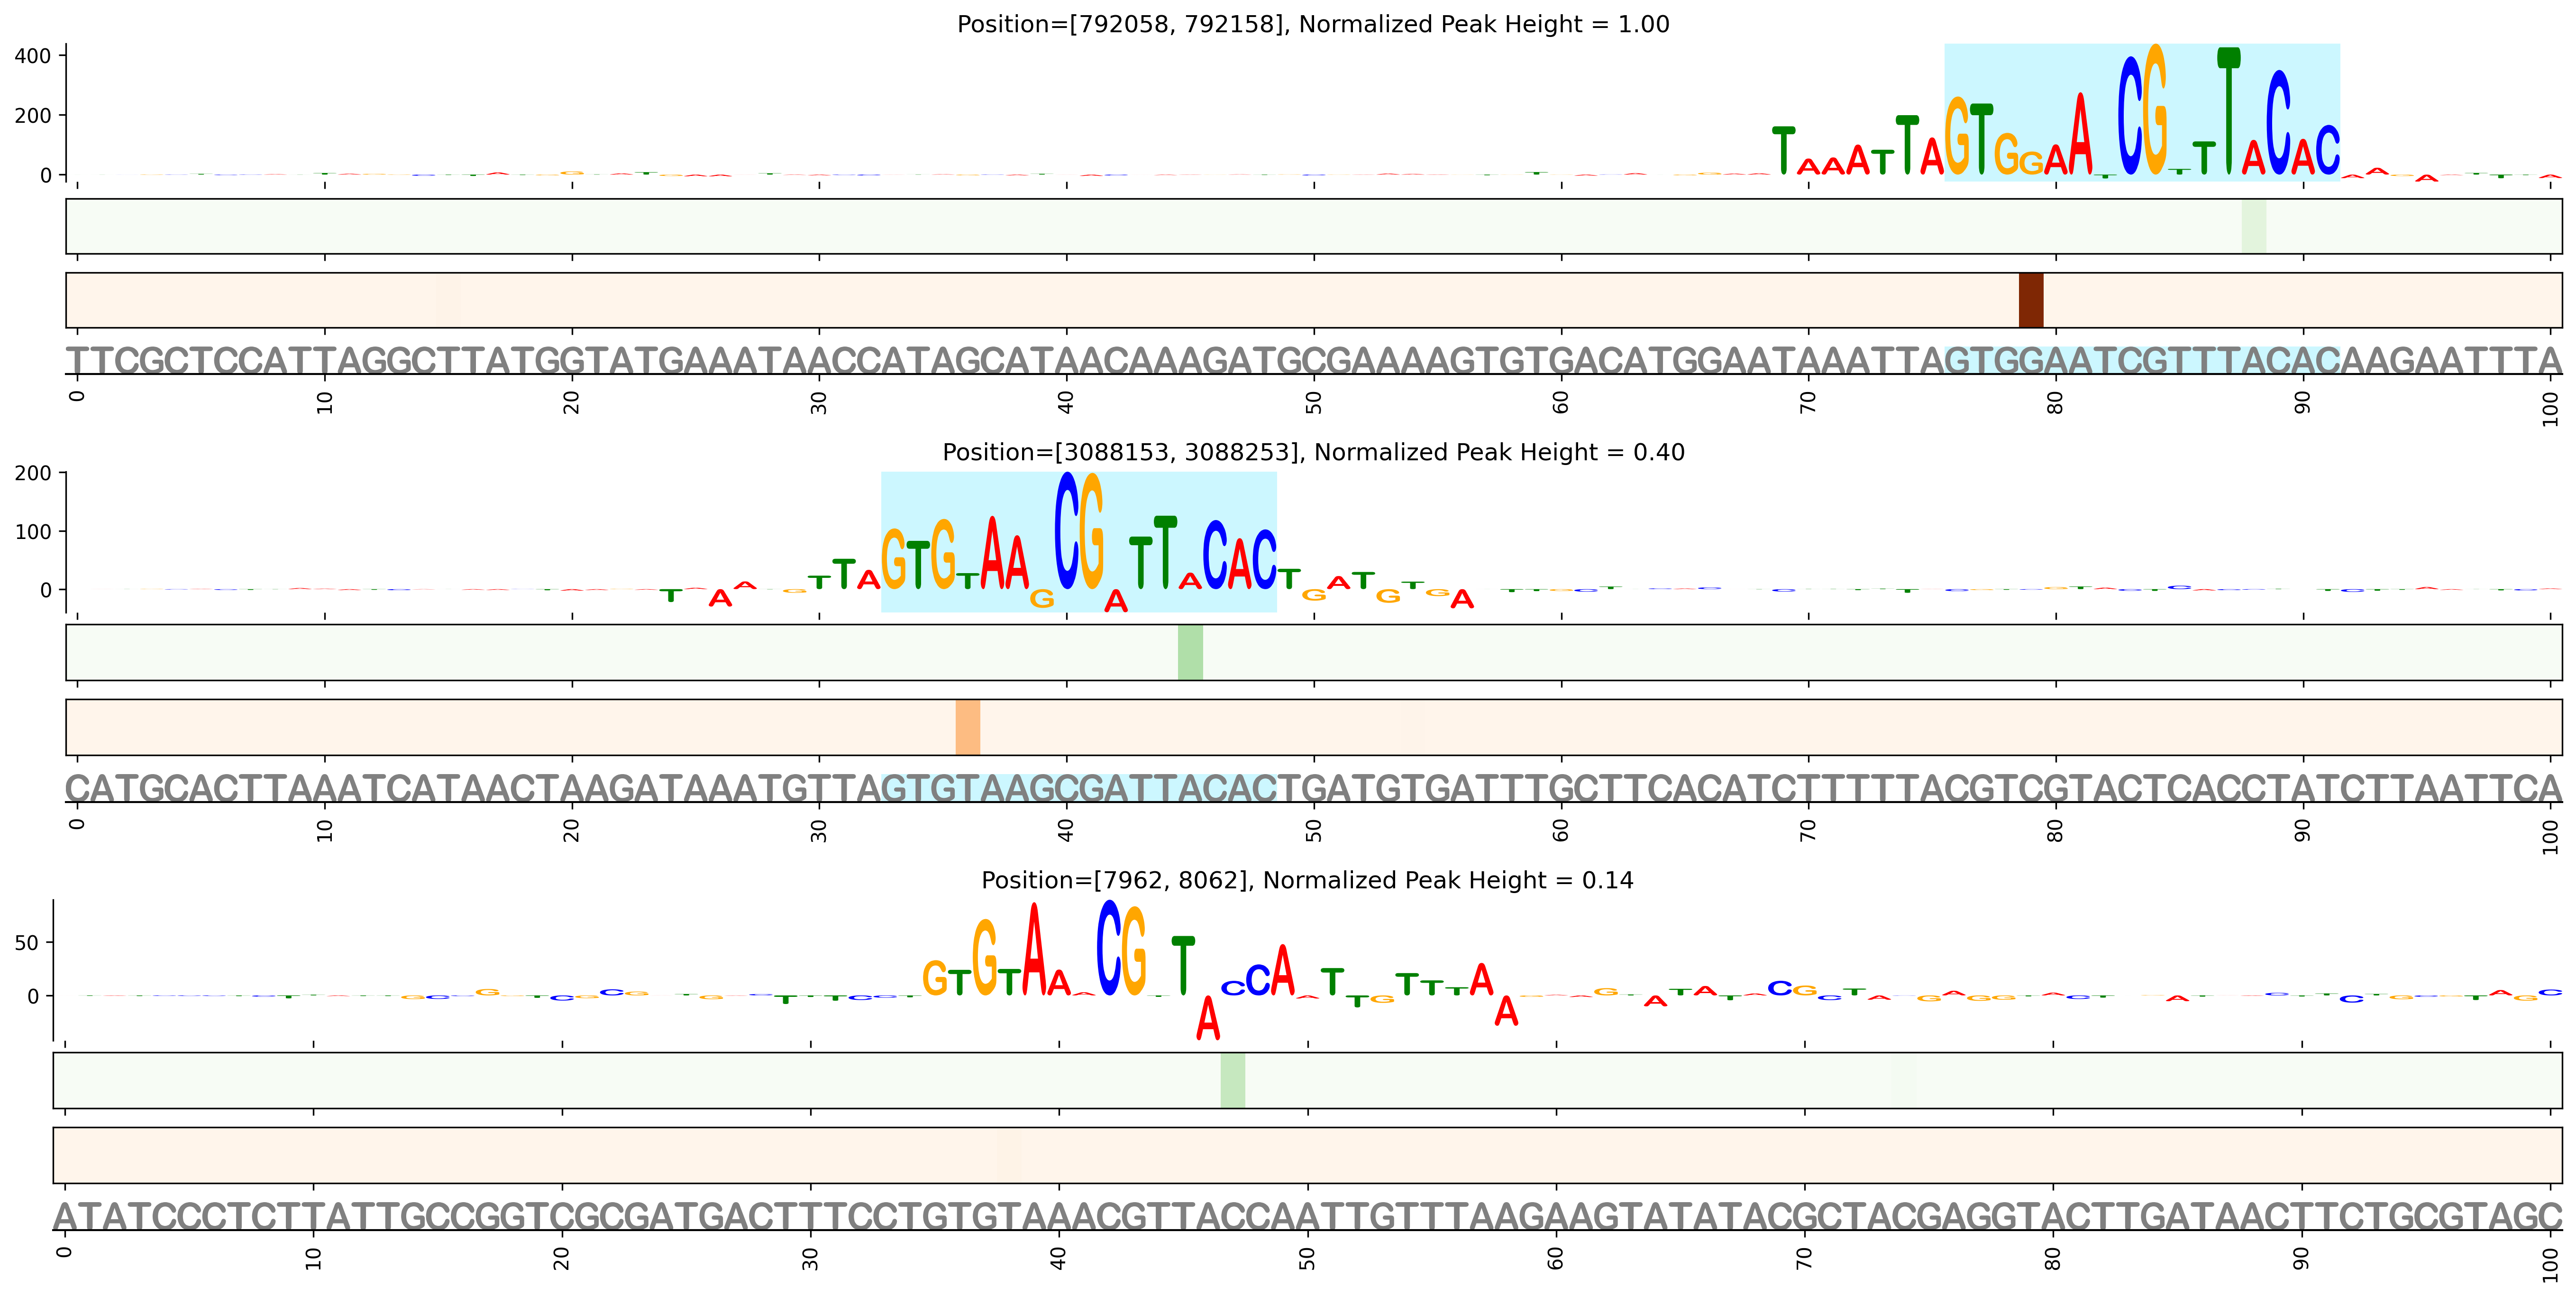Click the x-axis tick 0 of bottom plot
Viewport: 2576px width, 1296px height.
click(65, 1252)
